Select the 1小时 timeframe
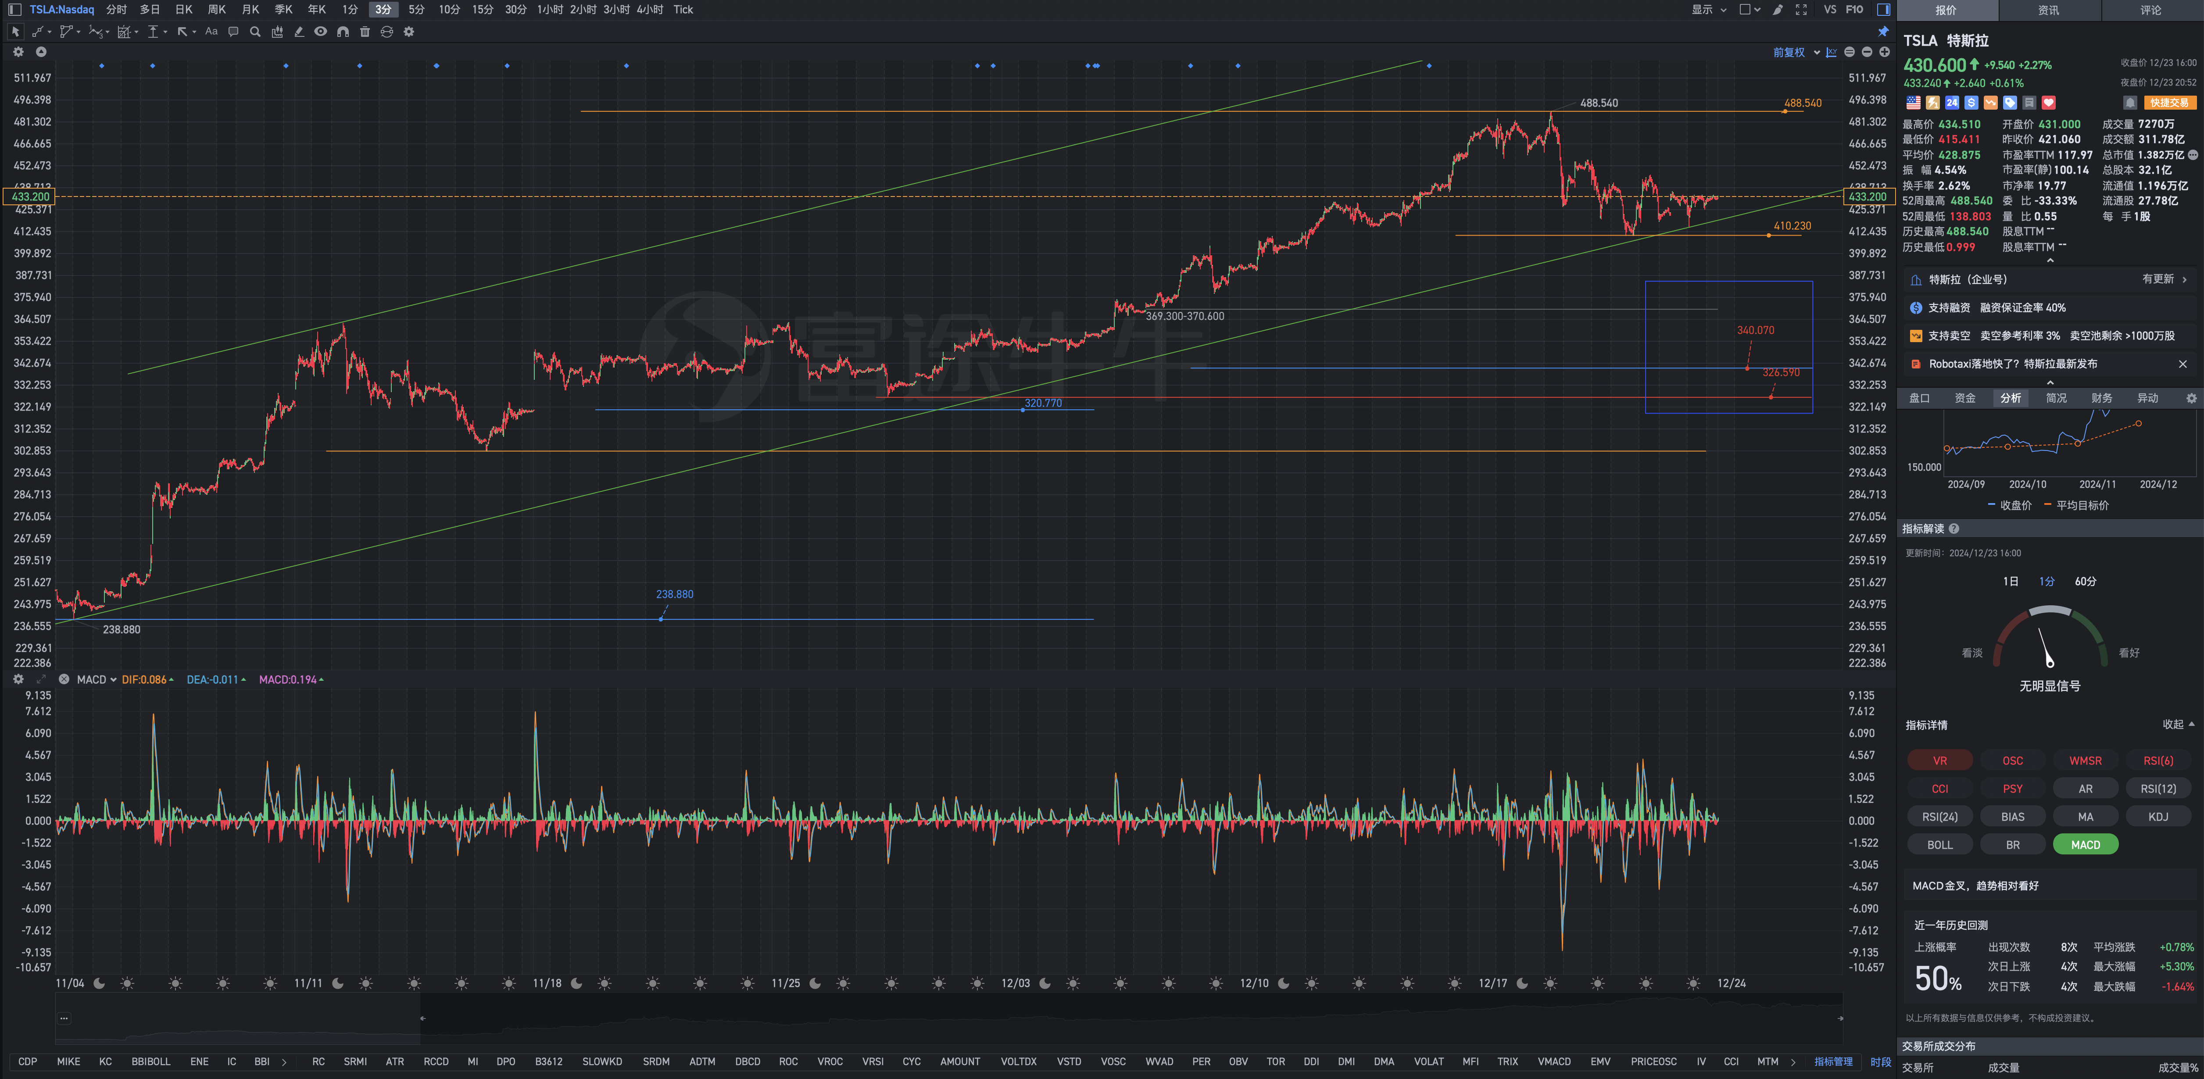The image size is (2204, 1079). click(549, 9)
